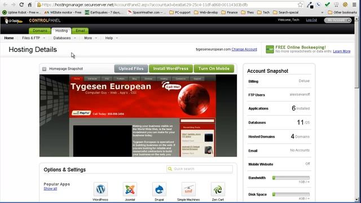Click the Log Out link
This screenshot has height=203, width=361.
(x=311, y=20)
